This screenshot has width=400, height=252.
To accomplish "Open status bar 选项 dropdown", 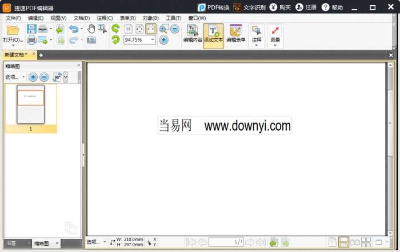I will (96, 242).
